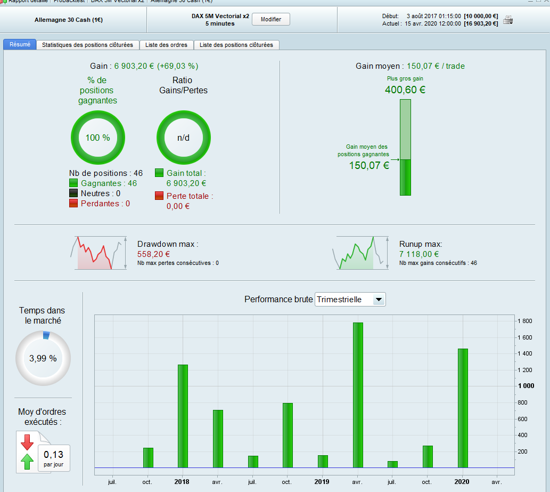This screenshot has width=550, height=492.
Task: Click the average gain vertical bar gauge
Action: point(406,147)
